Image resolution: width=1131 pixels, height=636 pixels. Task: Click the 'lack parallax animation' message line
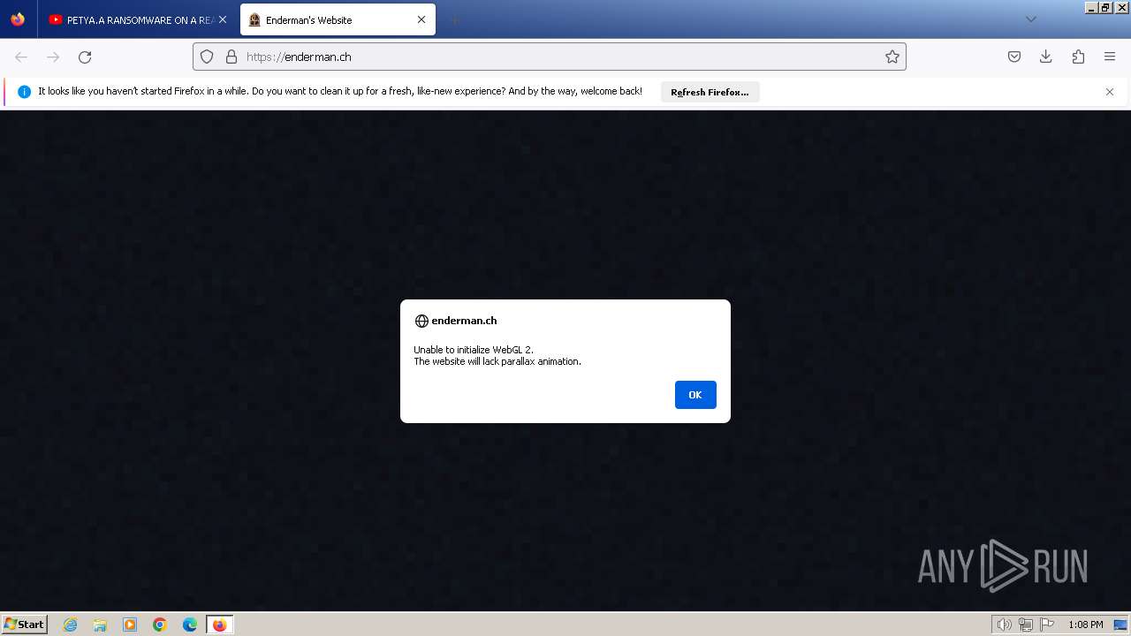tap(497, 361)
